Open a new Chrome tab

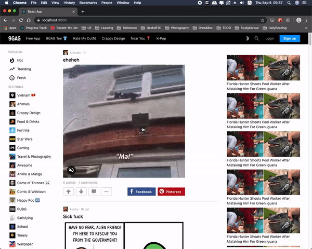pyautogui.click(x=83, y=12)
